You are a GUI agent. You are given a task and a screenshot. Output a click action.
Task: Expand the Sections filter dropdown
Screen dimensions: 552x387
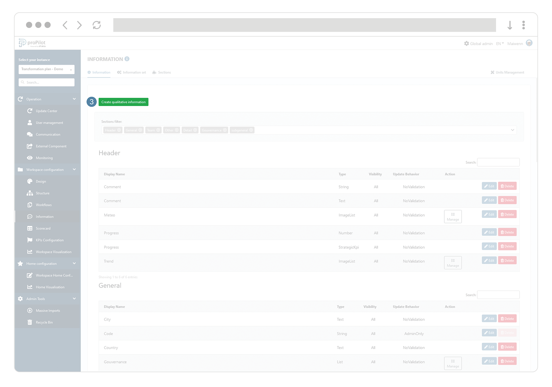(x=513, y=130)
